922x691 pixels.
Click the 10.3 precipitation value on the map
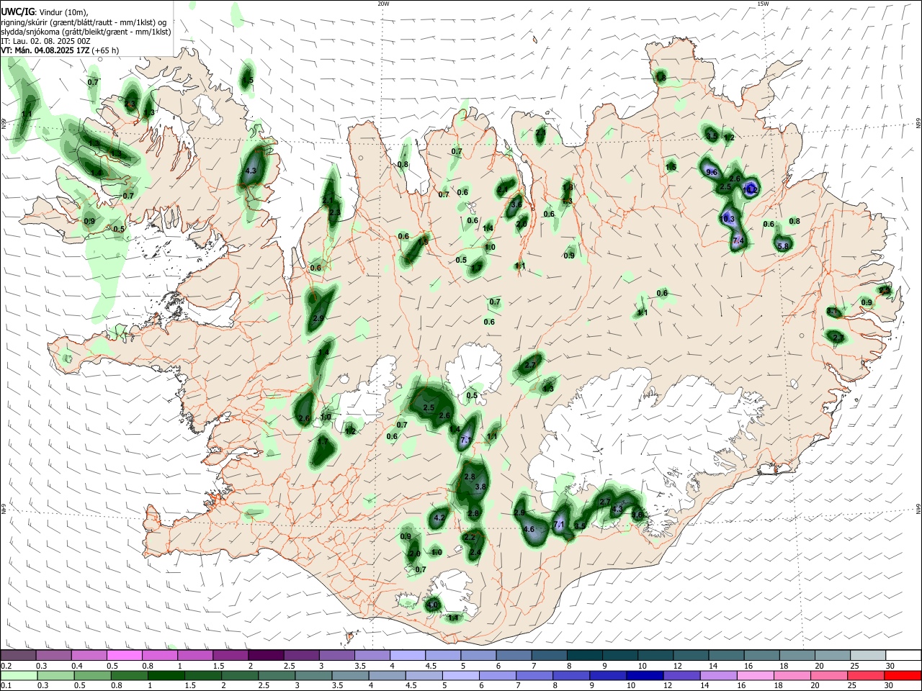pyautogui.click(x=728, y=219)
